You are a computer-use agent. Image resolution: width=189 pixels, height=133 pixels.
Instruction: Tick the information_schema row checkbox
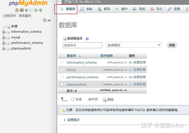tap(62, 62)
